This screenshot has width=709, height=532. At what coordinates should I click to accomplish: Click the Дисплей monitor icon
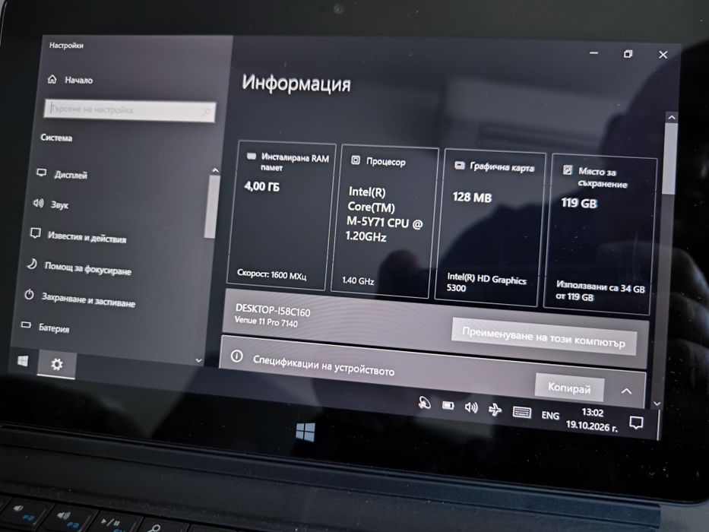42,173
